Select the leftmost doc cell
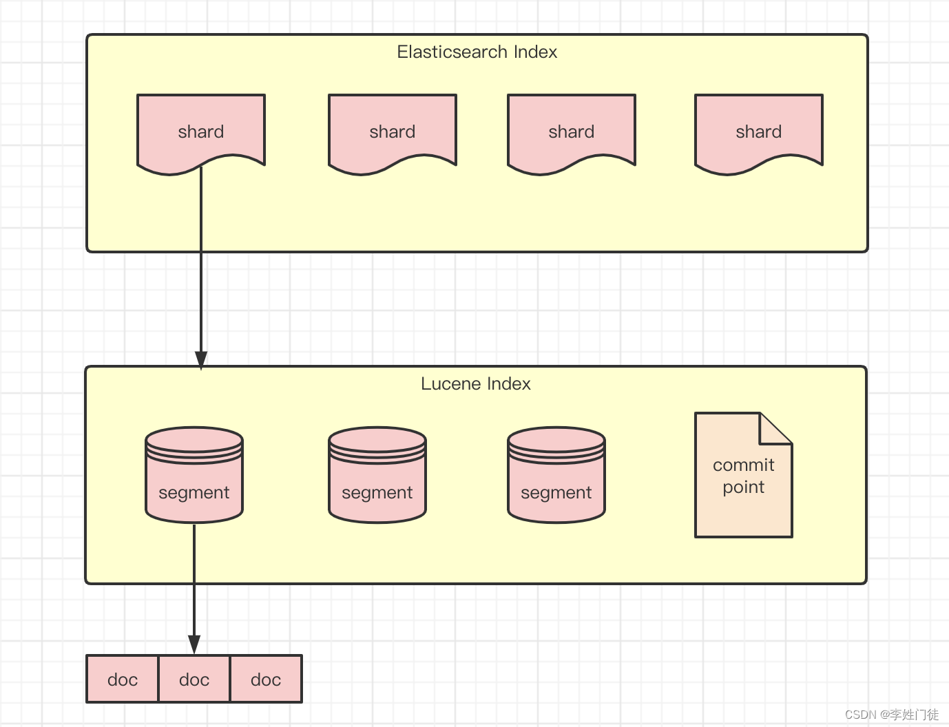949x727 pixels. point(123,679)
